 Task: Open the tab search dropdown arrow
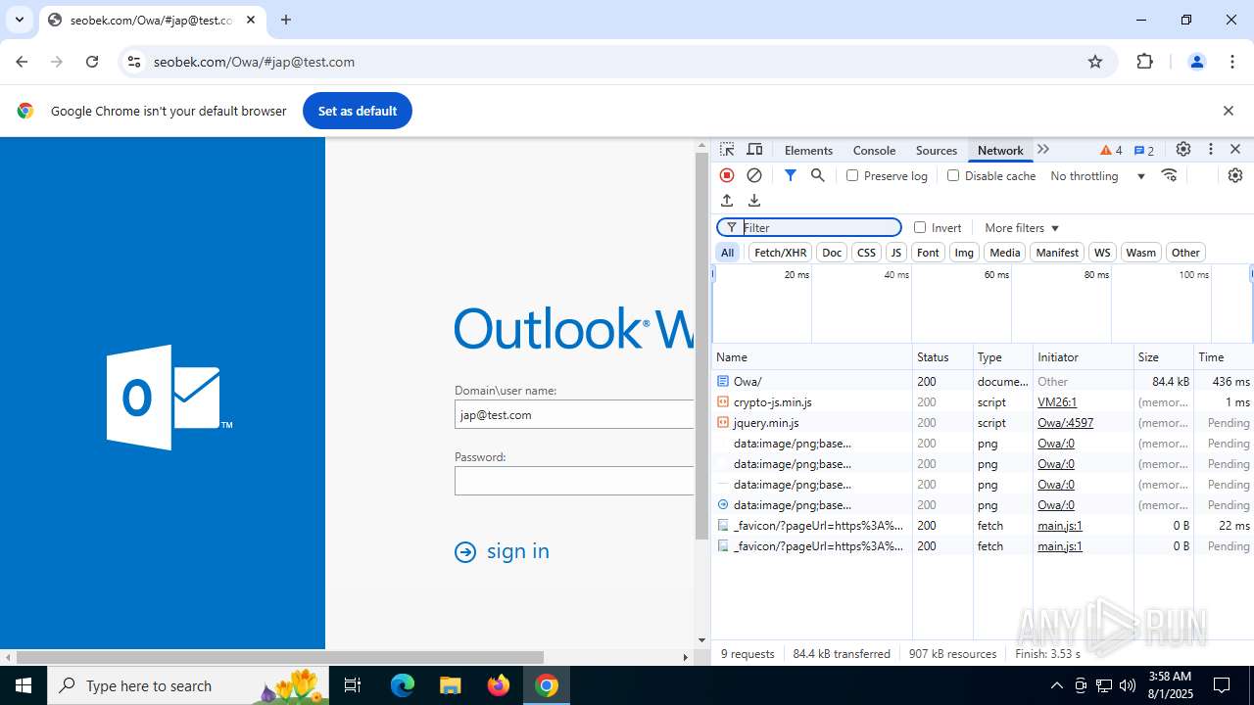coord(19,20)
